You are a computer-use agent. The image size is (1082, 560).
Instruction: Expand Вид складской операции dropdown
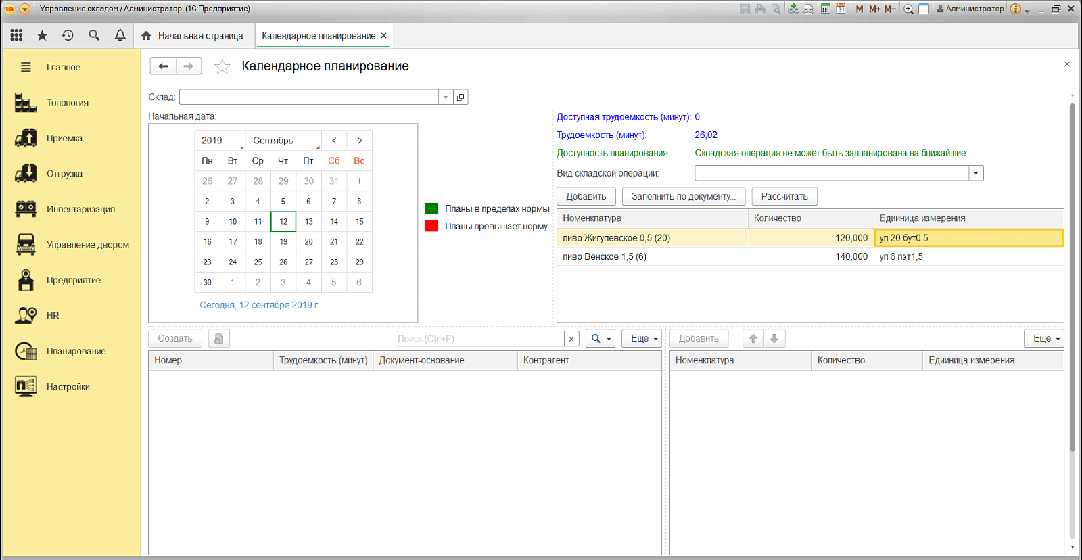976,173
